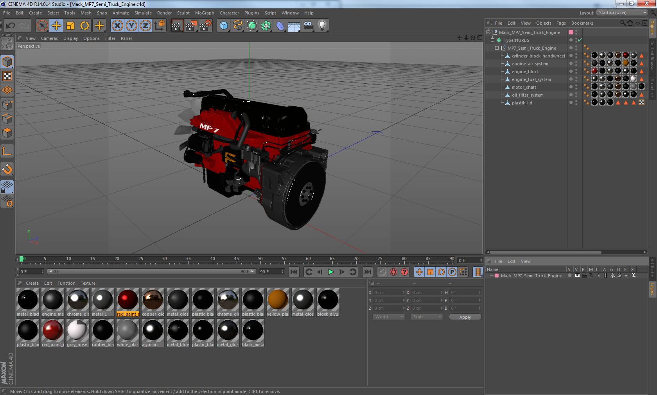Open the deformer objects icon
This screenshot has width=657, height=395.
click(280, 26)
